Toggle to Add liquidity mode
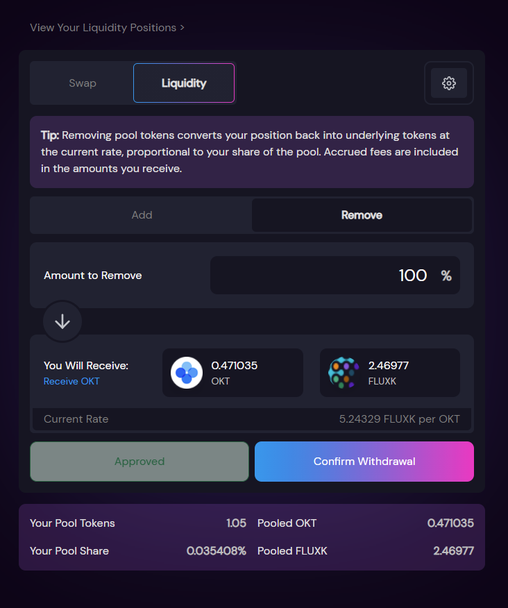This screenshot has width=508, height=608. 142,215
